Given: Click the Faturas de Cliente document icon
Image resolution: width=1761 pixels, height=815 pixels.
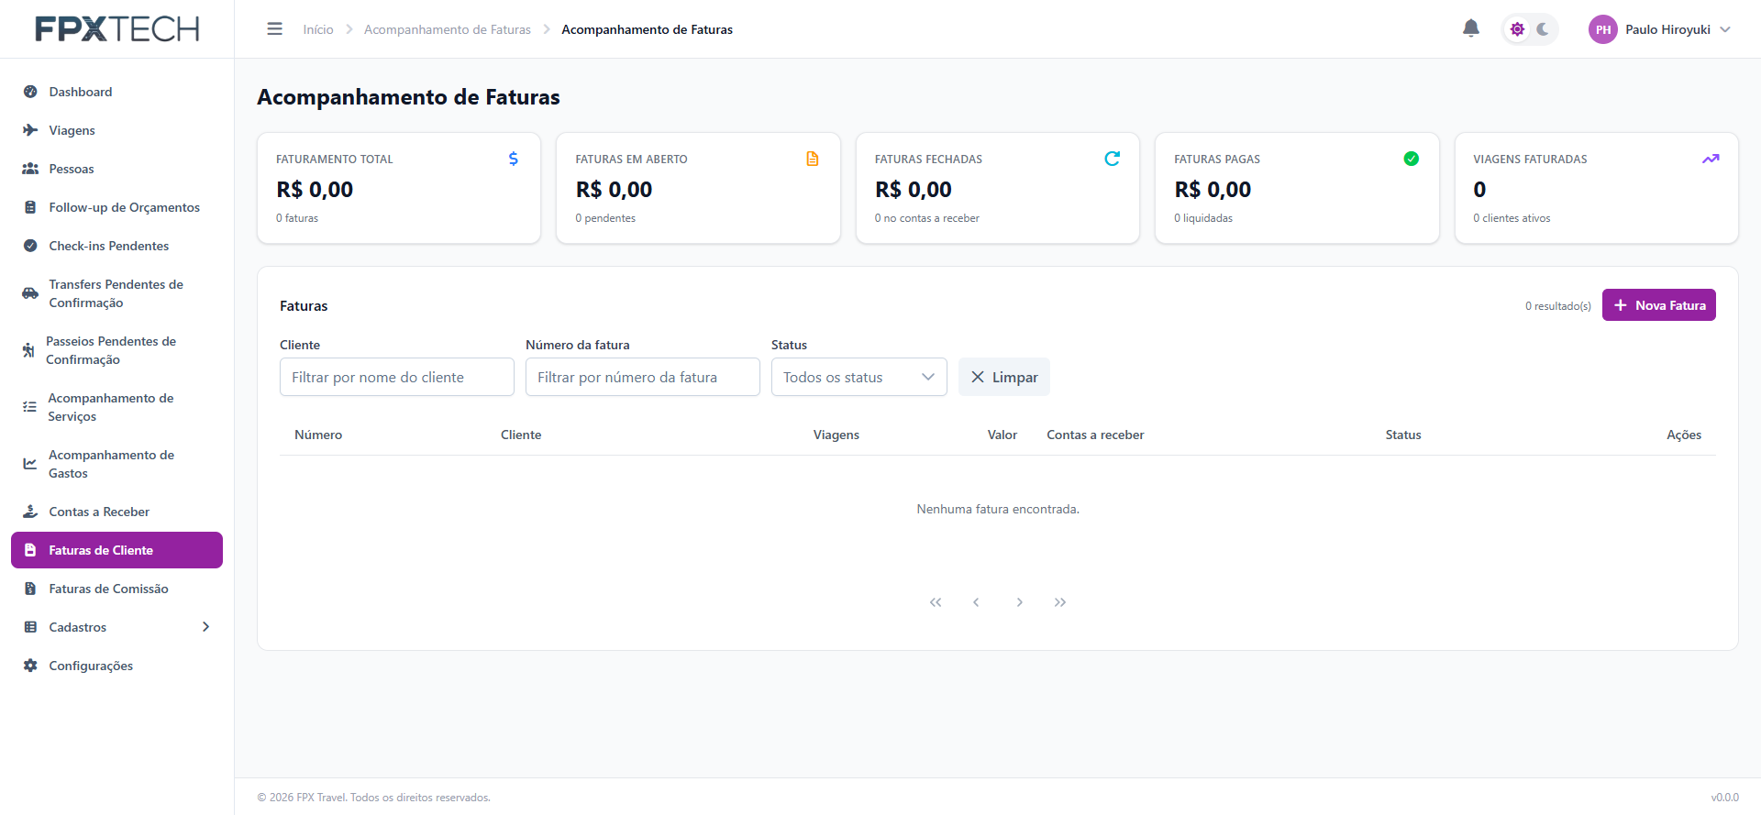Looking at the screenshot, I should coord(30,550).
